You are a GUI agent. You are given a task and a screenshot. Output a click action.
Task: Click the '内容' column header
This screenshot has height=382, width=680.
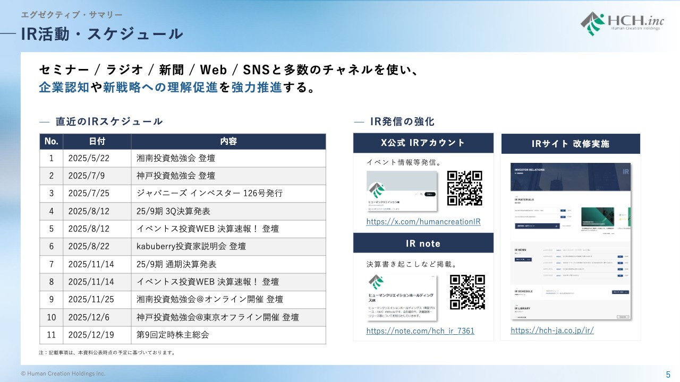click(228, 141)
